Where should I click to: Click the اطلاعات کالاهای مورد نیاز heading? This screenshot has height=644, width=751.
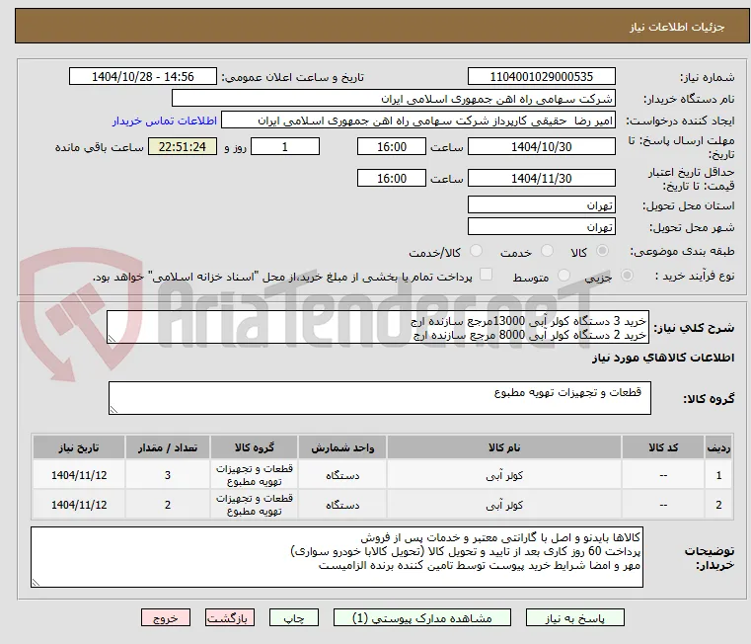click(663, 358)
